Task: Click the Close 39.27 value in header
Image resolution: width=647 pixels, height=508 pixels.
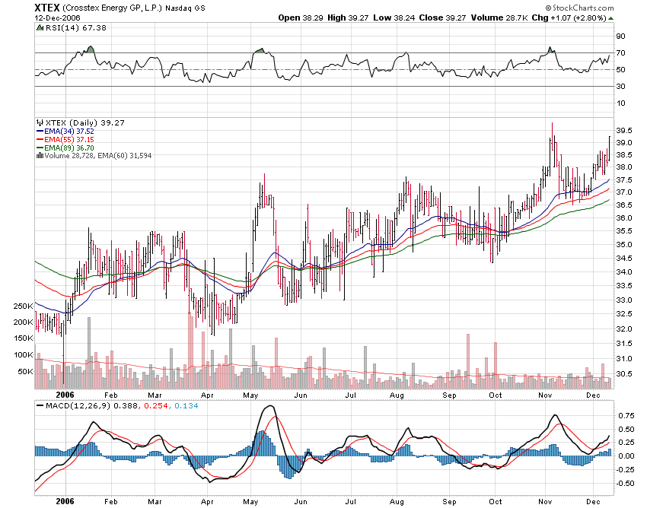Action: tap(442, 17)
